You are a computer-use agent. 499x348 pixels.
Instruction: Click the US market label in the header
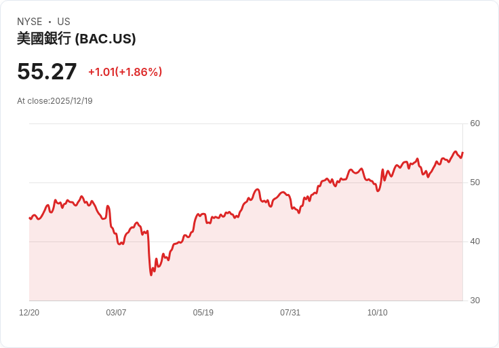[x=64, y=22]
